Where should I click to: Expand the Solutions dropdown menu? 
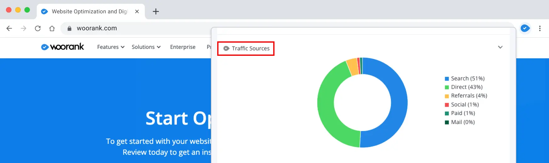(x=146, y=47)
